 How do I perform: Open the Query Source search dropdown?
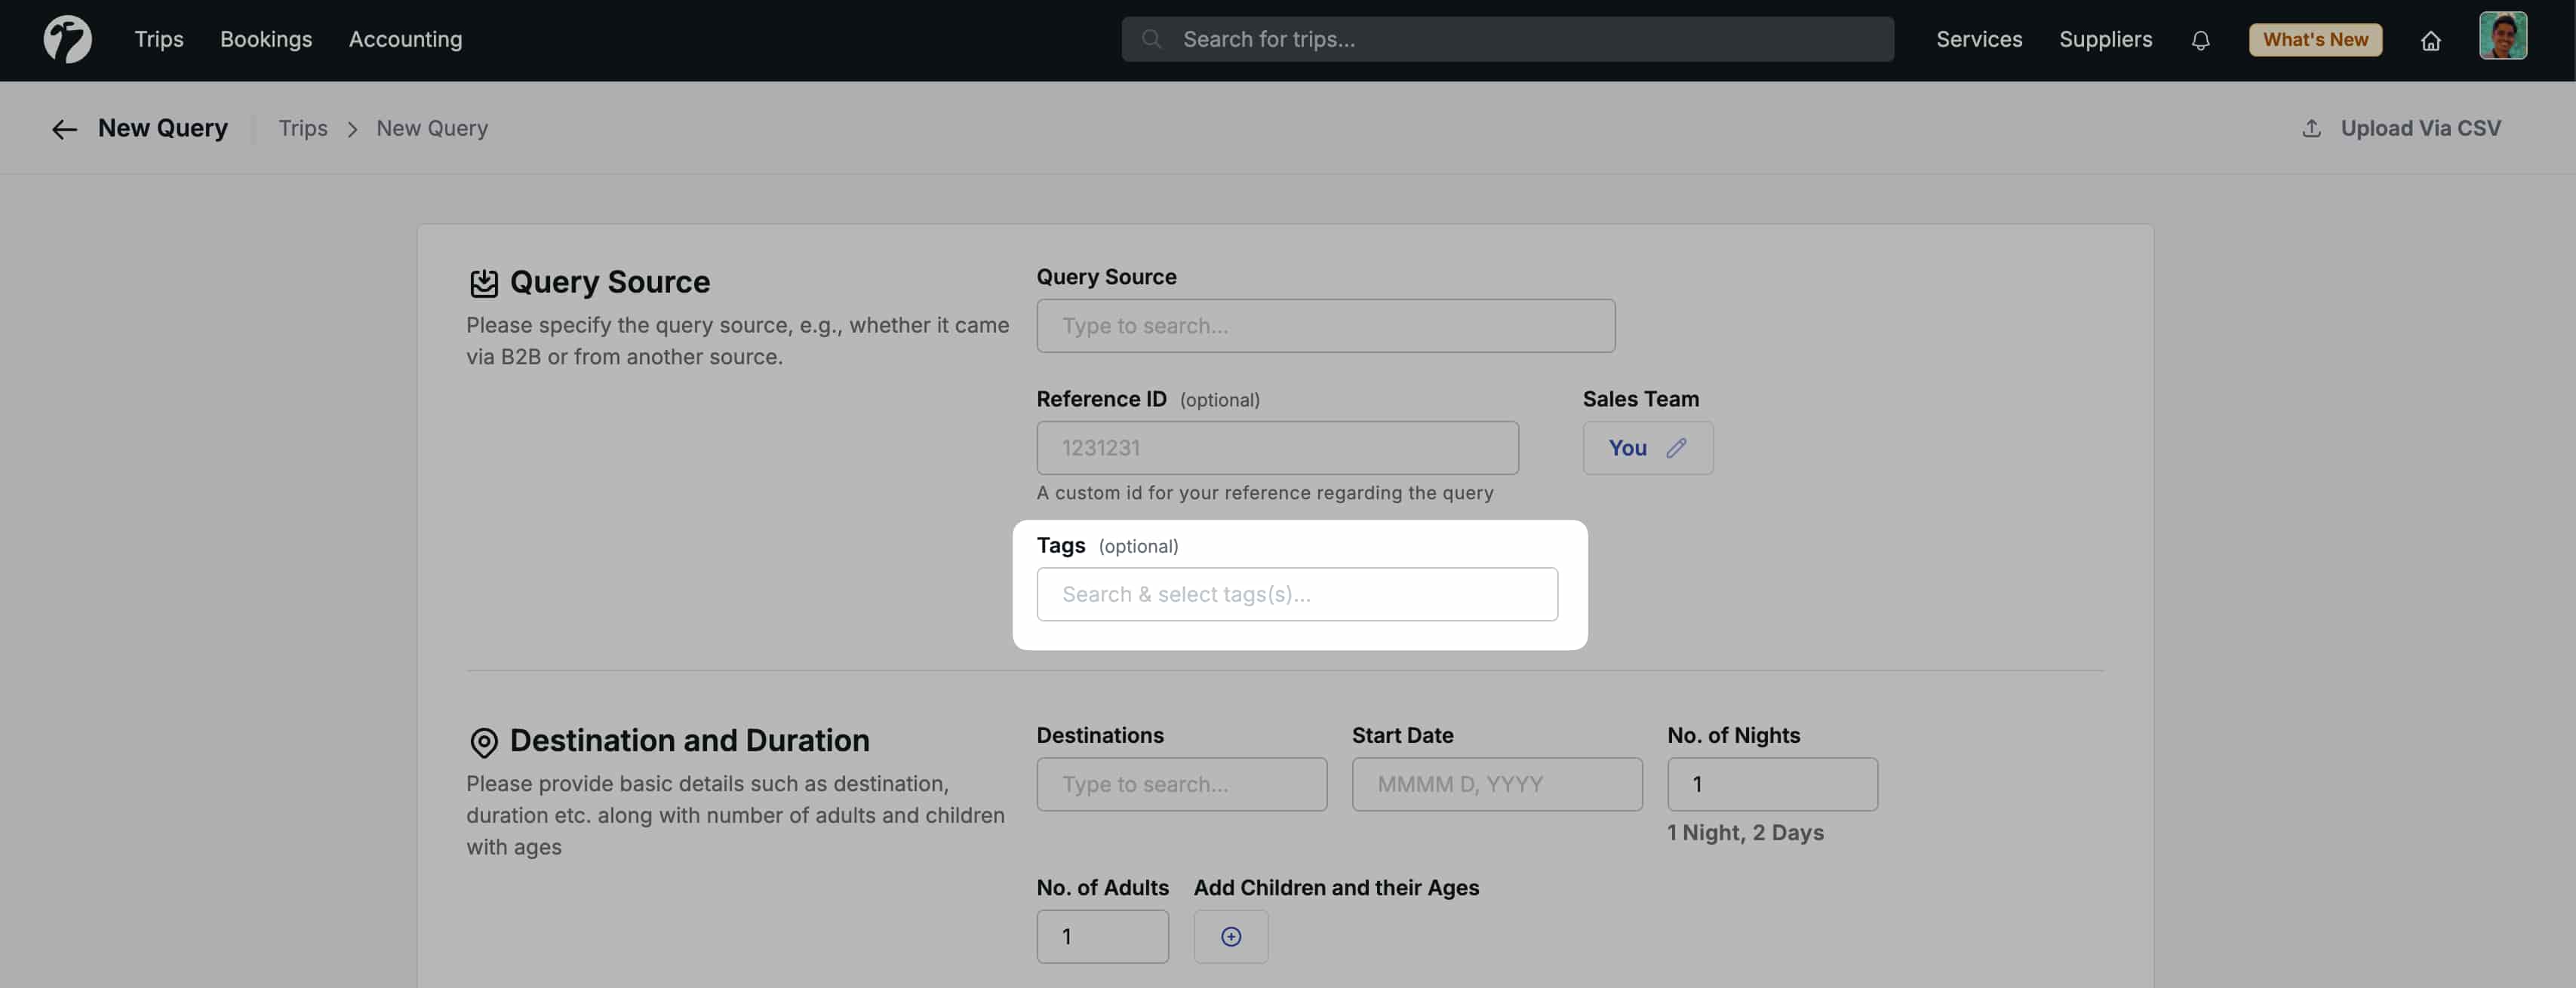tap(1325, 325)
